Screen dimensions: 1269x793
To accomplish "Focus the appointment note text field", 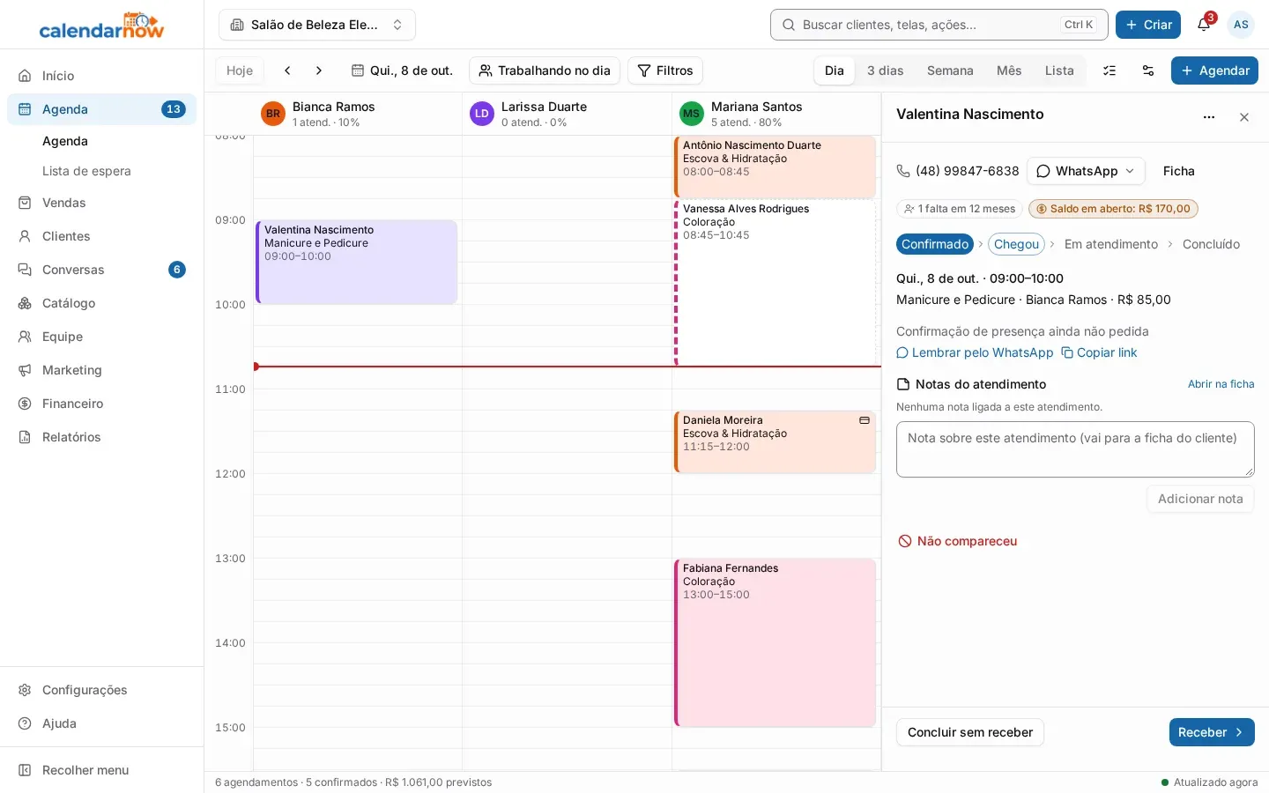I will click(x=1075, y=449).
